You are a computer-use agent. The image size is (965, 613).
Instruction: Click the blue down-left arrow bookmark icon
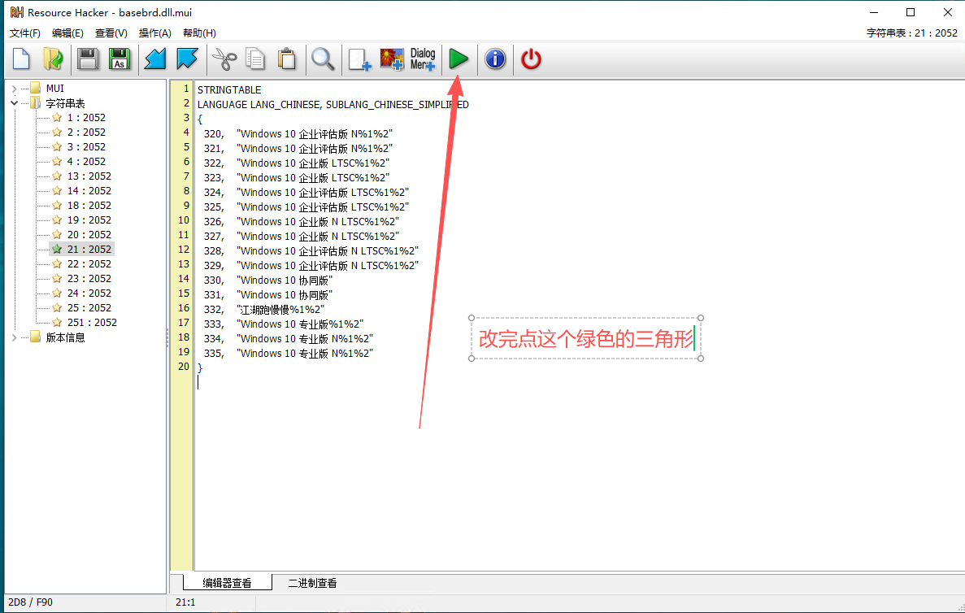[x=155, y=59]
